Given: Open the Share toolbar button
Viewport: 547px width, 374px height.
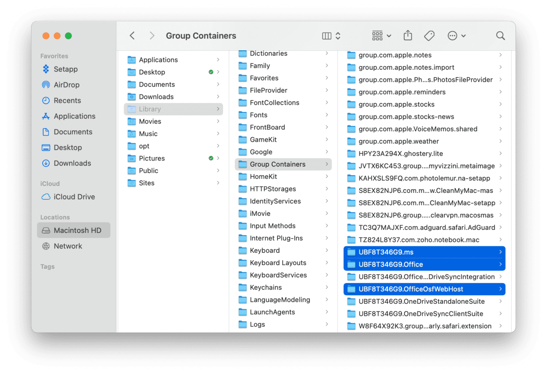Looking at the screenshot, I should tap(408, 36).
